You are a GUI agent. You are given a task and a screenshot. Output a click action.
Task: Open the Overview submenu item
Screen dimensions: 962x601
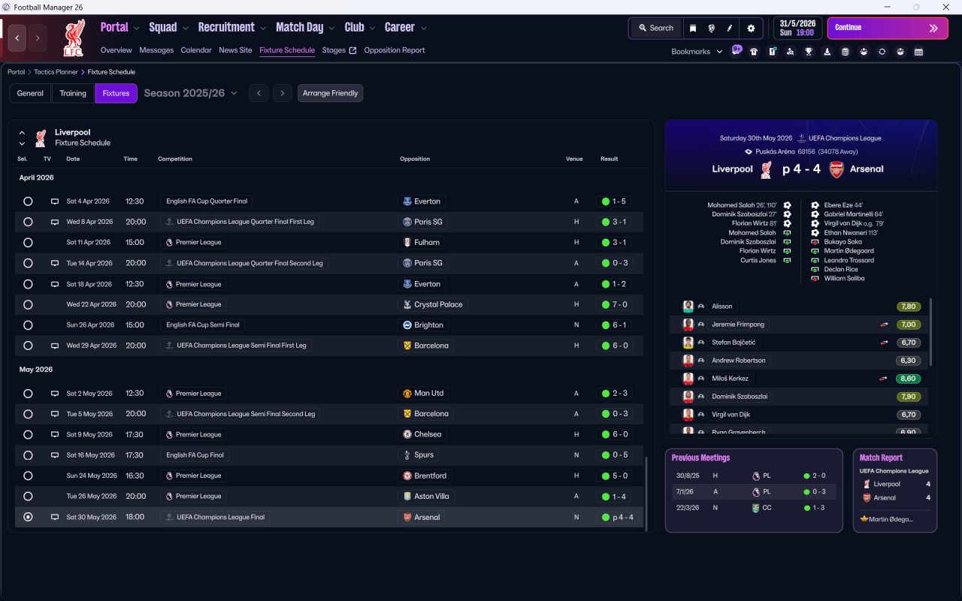point(116,50)
